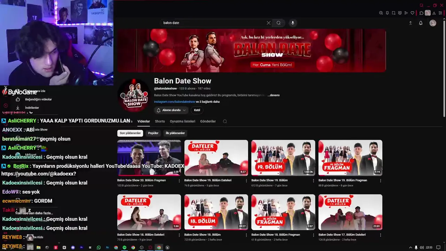
Task: Click the browser zoom-out magnifier icon
Action: click(381, 13)
